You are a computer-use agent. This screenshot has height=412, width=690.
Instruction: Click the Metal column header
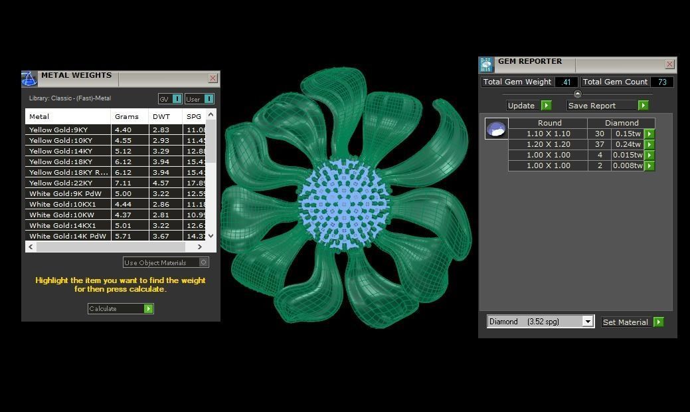68,117
